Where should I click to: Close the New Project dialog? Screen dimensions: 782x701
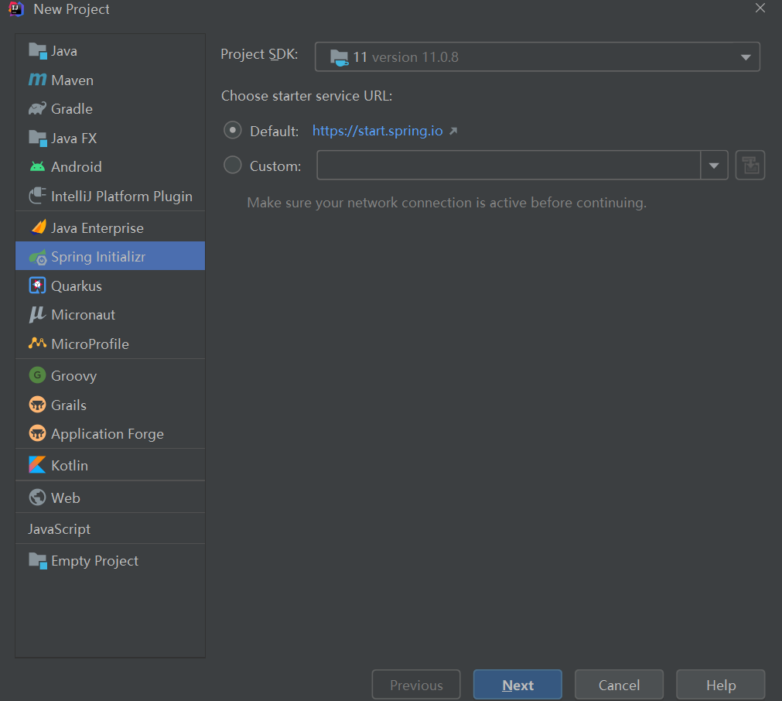pyautogui.click(x=760, y=8)
